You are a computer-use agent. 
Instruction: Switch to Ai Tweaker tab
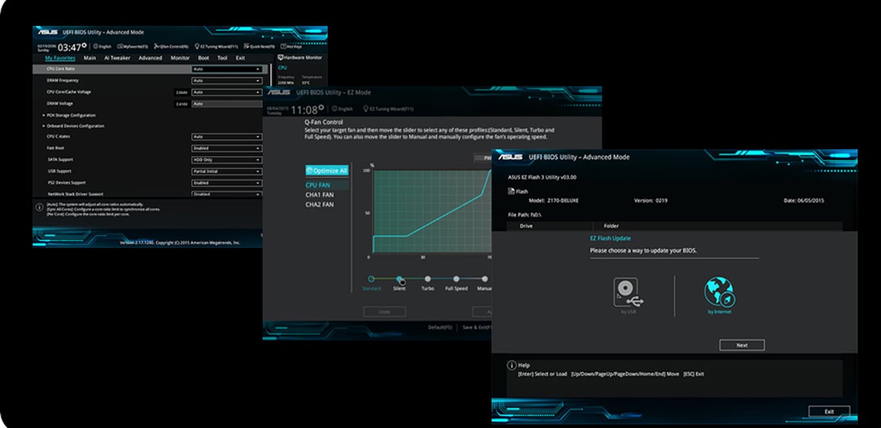click(117, 58)
